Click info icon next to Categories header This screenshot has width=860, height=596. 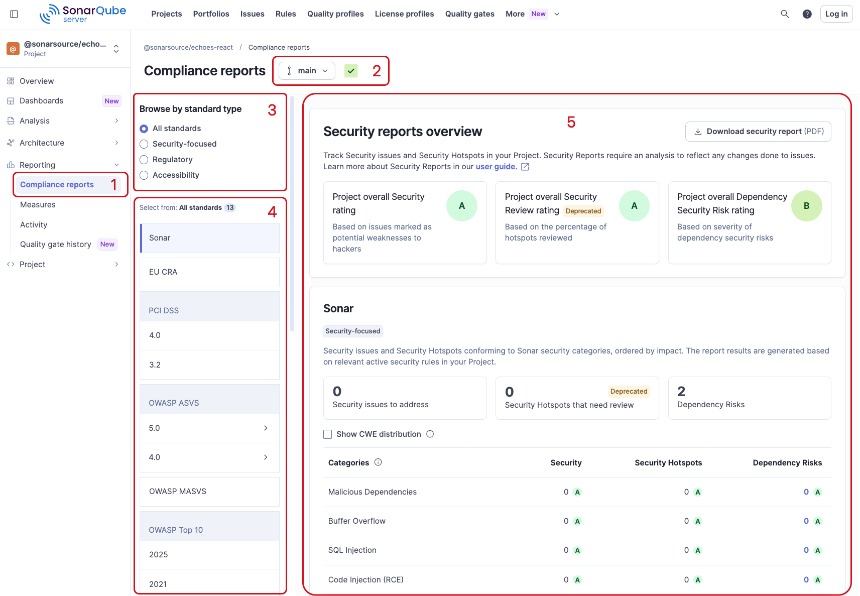[378, 462]
